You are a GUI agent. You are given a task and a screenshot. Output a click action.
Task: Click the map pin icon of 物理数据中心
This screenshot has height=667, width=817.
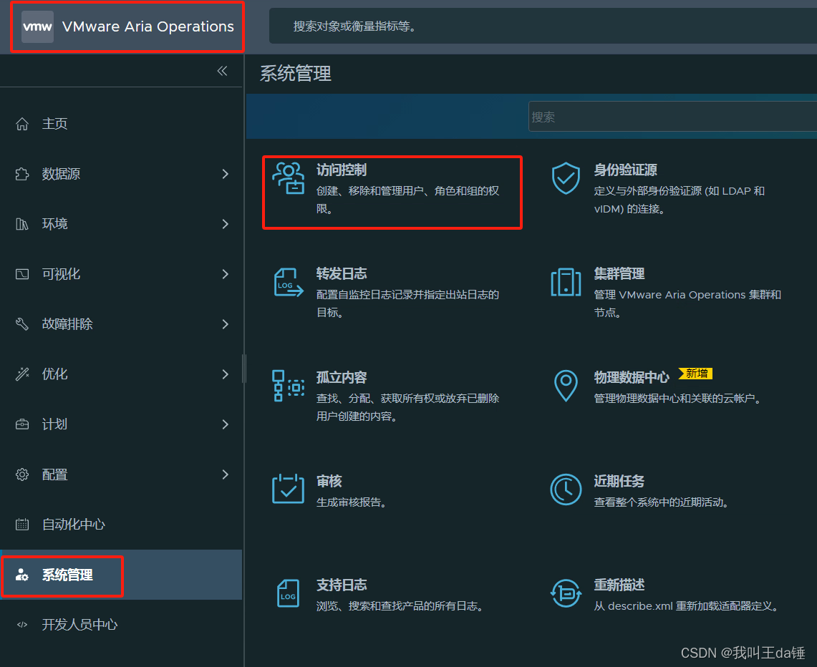[x=566, y=386]
